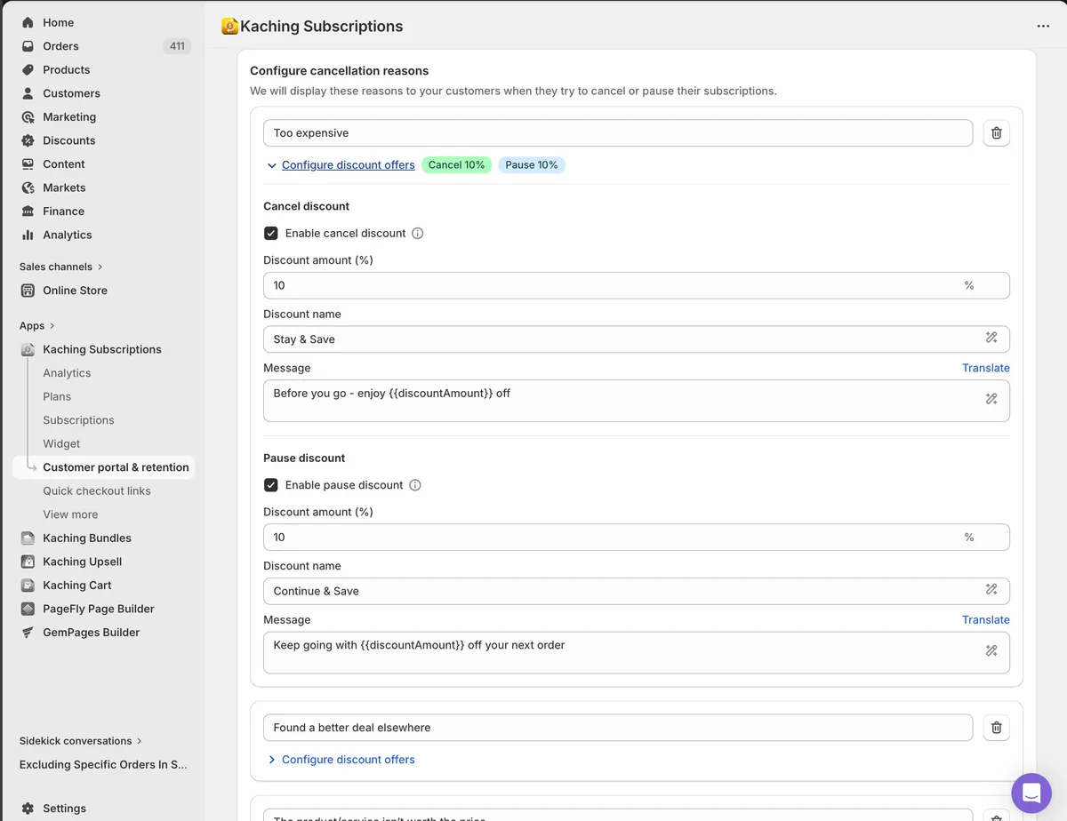This screenshot has width=1067, height=821.
Task: Click the 'Continue & Save' name field
Action: click(637, 591)
